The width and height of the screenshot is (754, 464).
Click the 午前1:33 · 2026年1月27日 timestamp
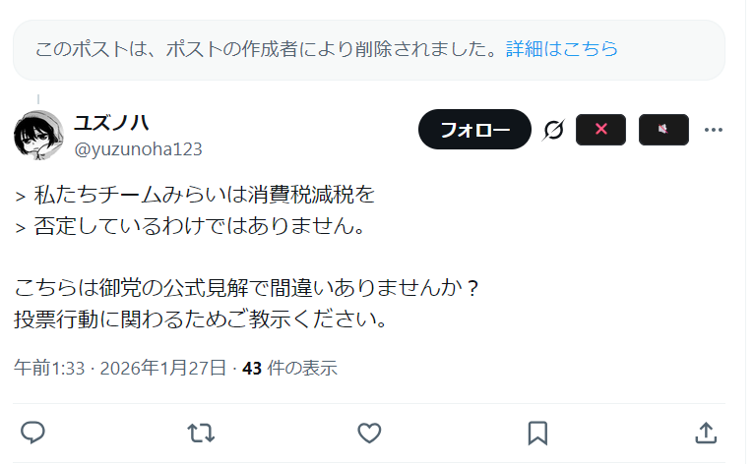pyautogui.click(x=120, y=368)
